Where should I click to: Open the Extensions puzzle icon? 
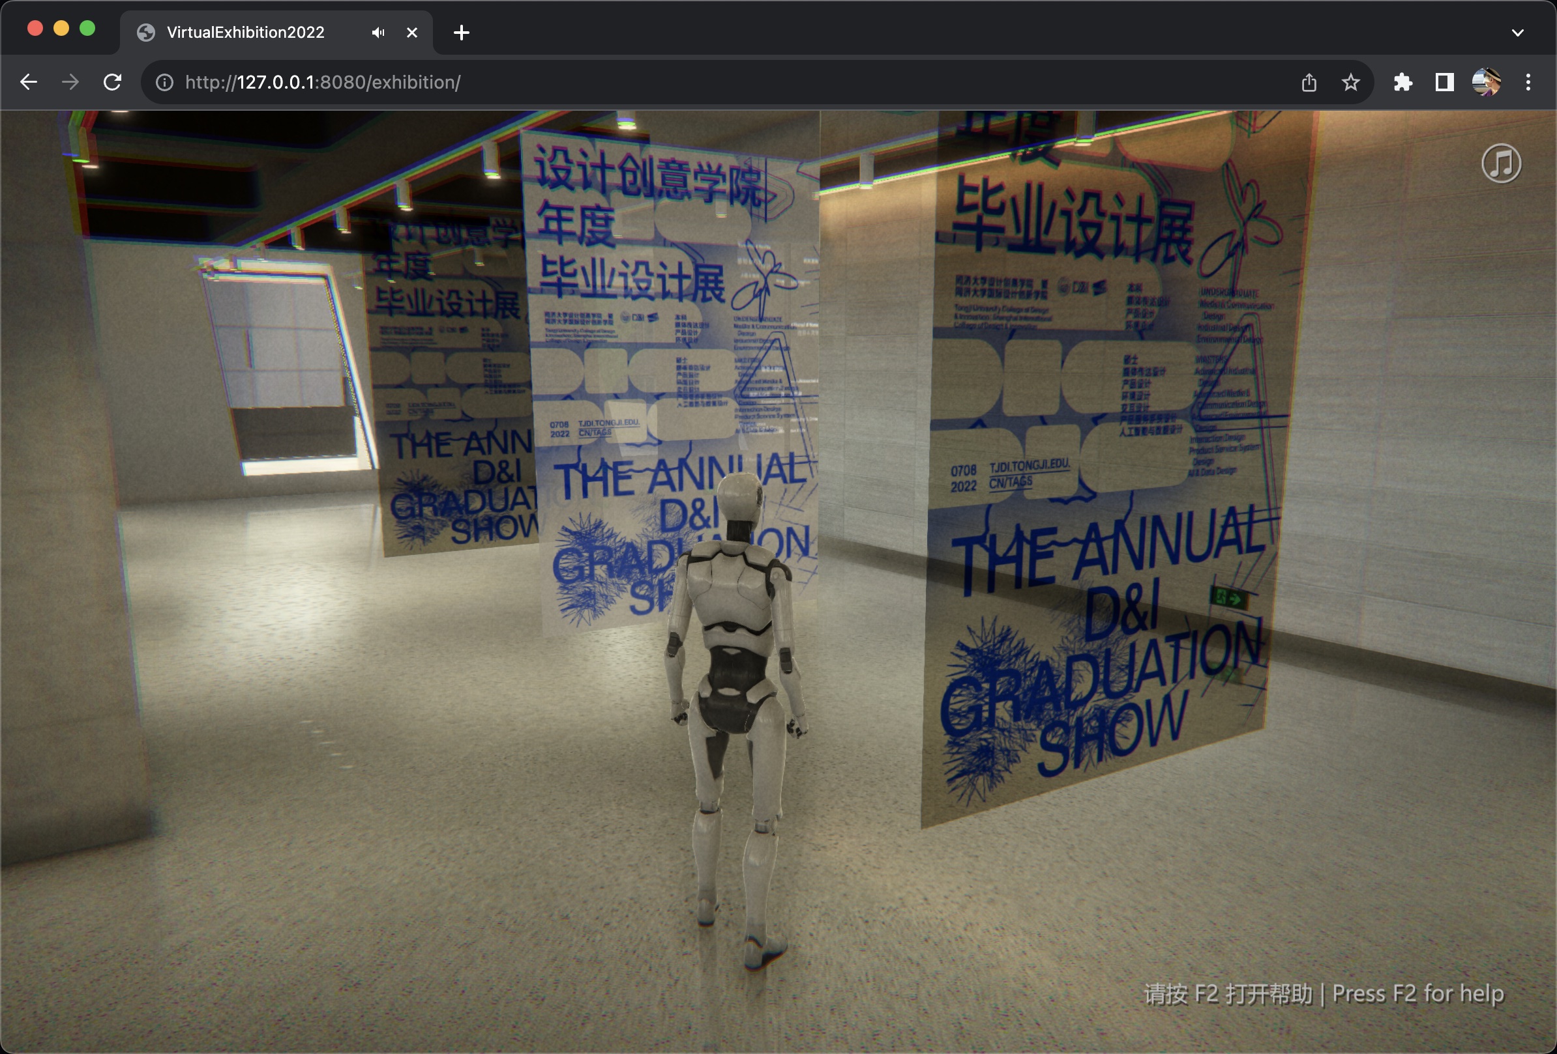[x=1402, y=82]
